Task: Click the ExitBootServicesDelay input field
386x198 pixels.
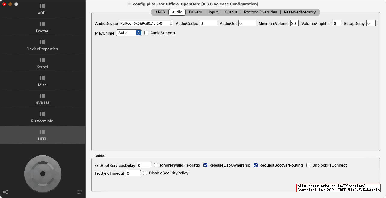Action: (144, 165)
